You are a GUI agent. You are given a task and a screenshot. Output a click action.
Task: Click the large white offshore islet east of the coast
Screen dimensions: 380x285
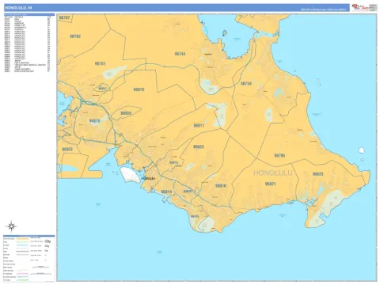point(362,150)
